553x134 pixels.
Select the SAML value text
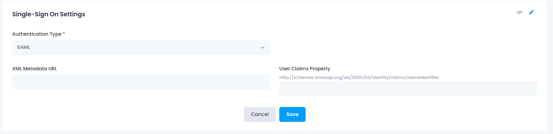click(x=24, y=47)
